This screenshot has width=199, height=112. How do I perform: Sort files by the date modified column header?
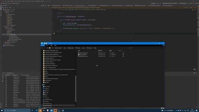100,51
